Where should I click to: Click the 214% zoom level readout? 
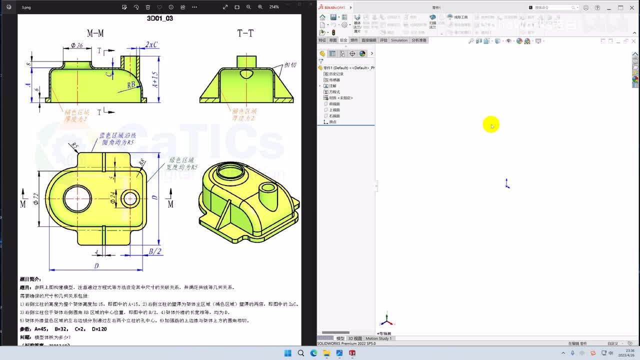274,7
